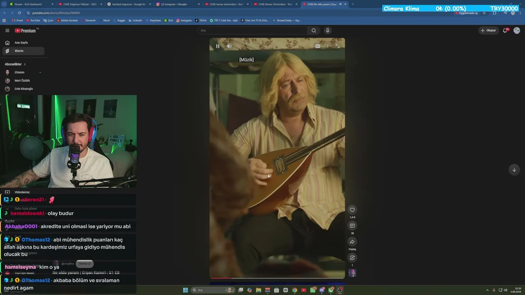The image size is (525, 295).
Task: Open the Gmail bookmark
Action: 17,20
